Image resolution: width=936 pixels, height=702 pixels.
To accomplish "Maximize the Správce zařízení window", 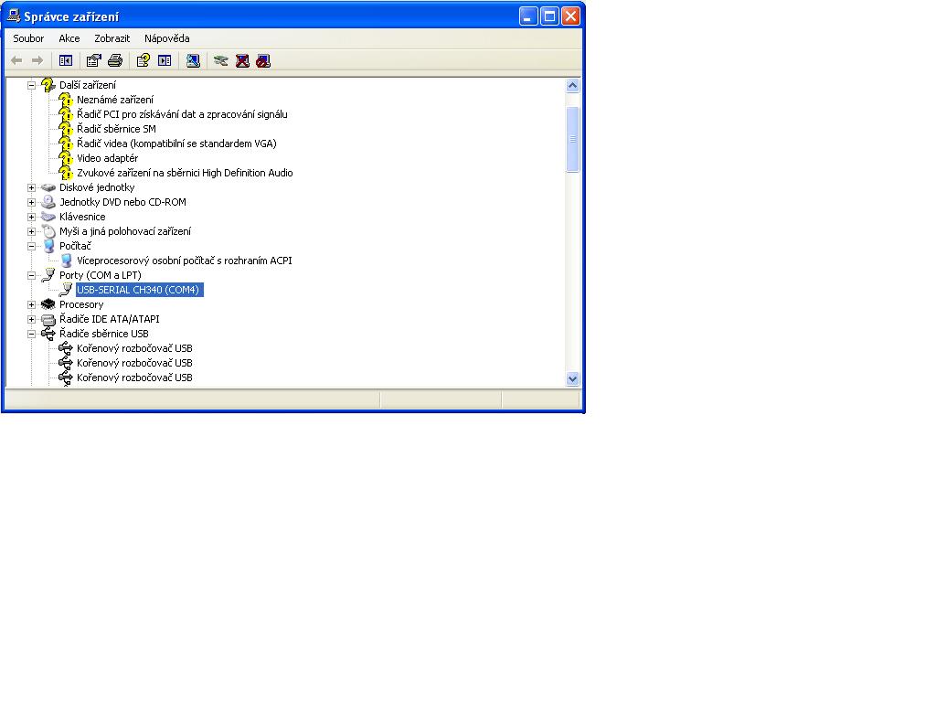I will click(x=549, y=16).
